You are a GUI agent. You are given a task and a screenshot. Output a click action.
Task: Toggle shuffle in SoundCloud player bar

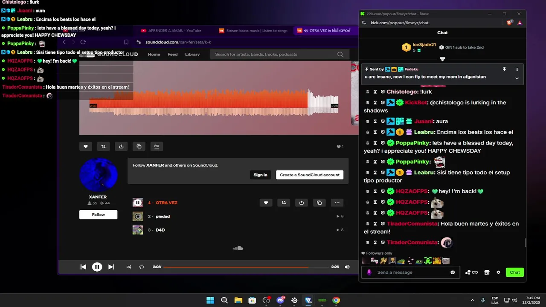pos(129,267)
